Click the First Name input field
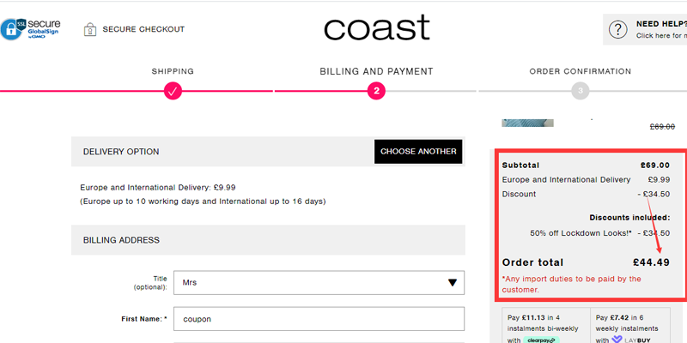 tap(319, 319)
